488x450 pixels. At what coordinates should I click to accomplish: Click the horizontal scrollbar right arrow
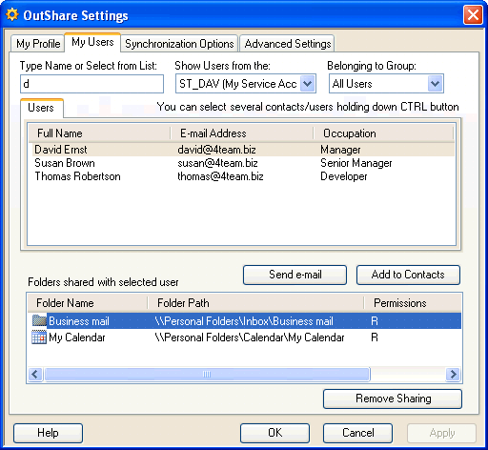click(x=453, y=374)
